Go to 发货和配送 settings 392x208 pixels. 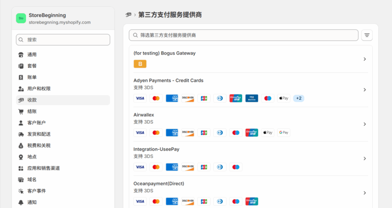pyautogui.click(x=39, y=134)
